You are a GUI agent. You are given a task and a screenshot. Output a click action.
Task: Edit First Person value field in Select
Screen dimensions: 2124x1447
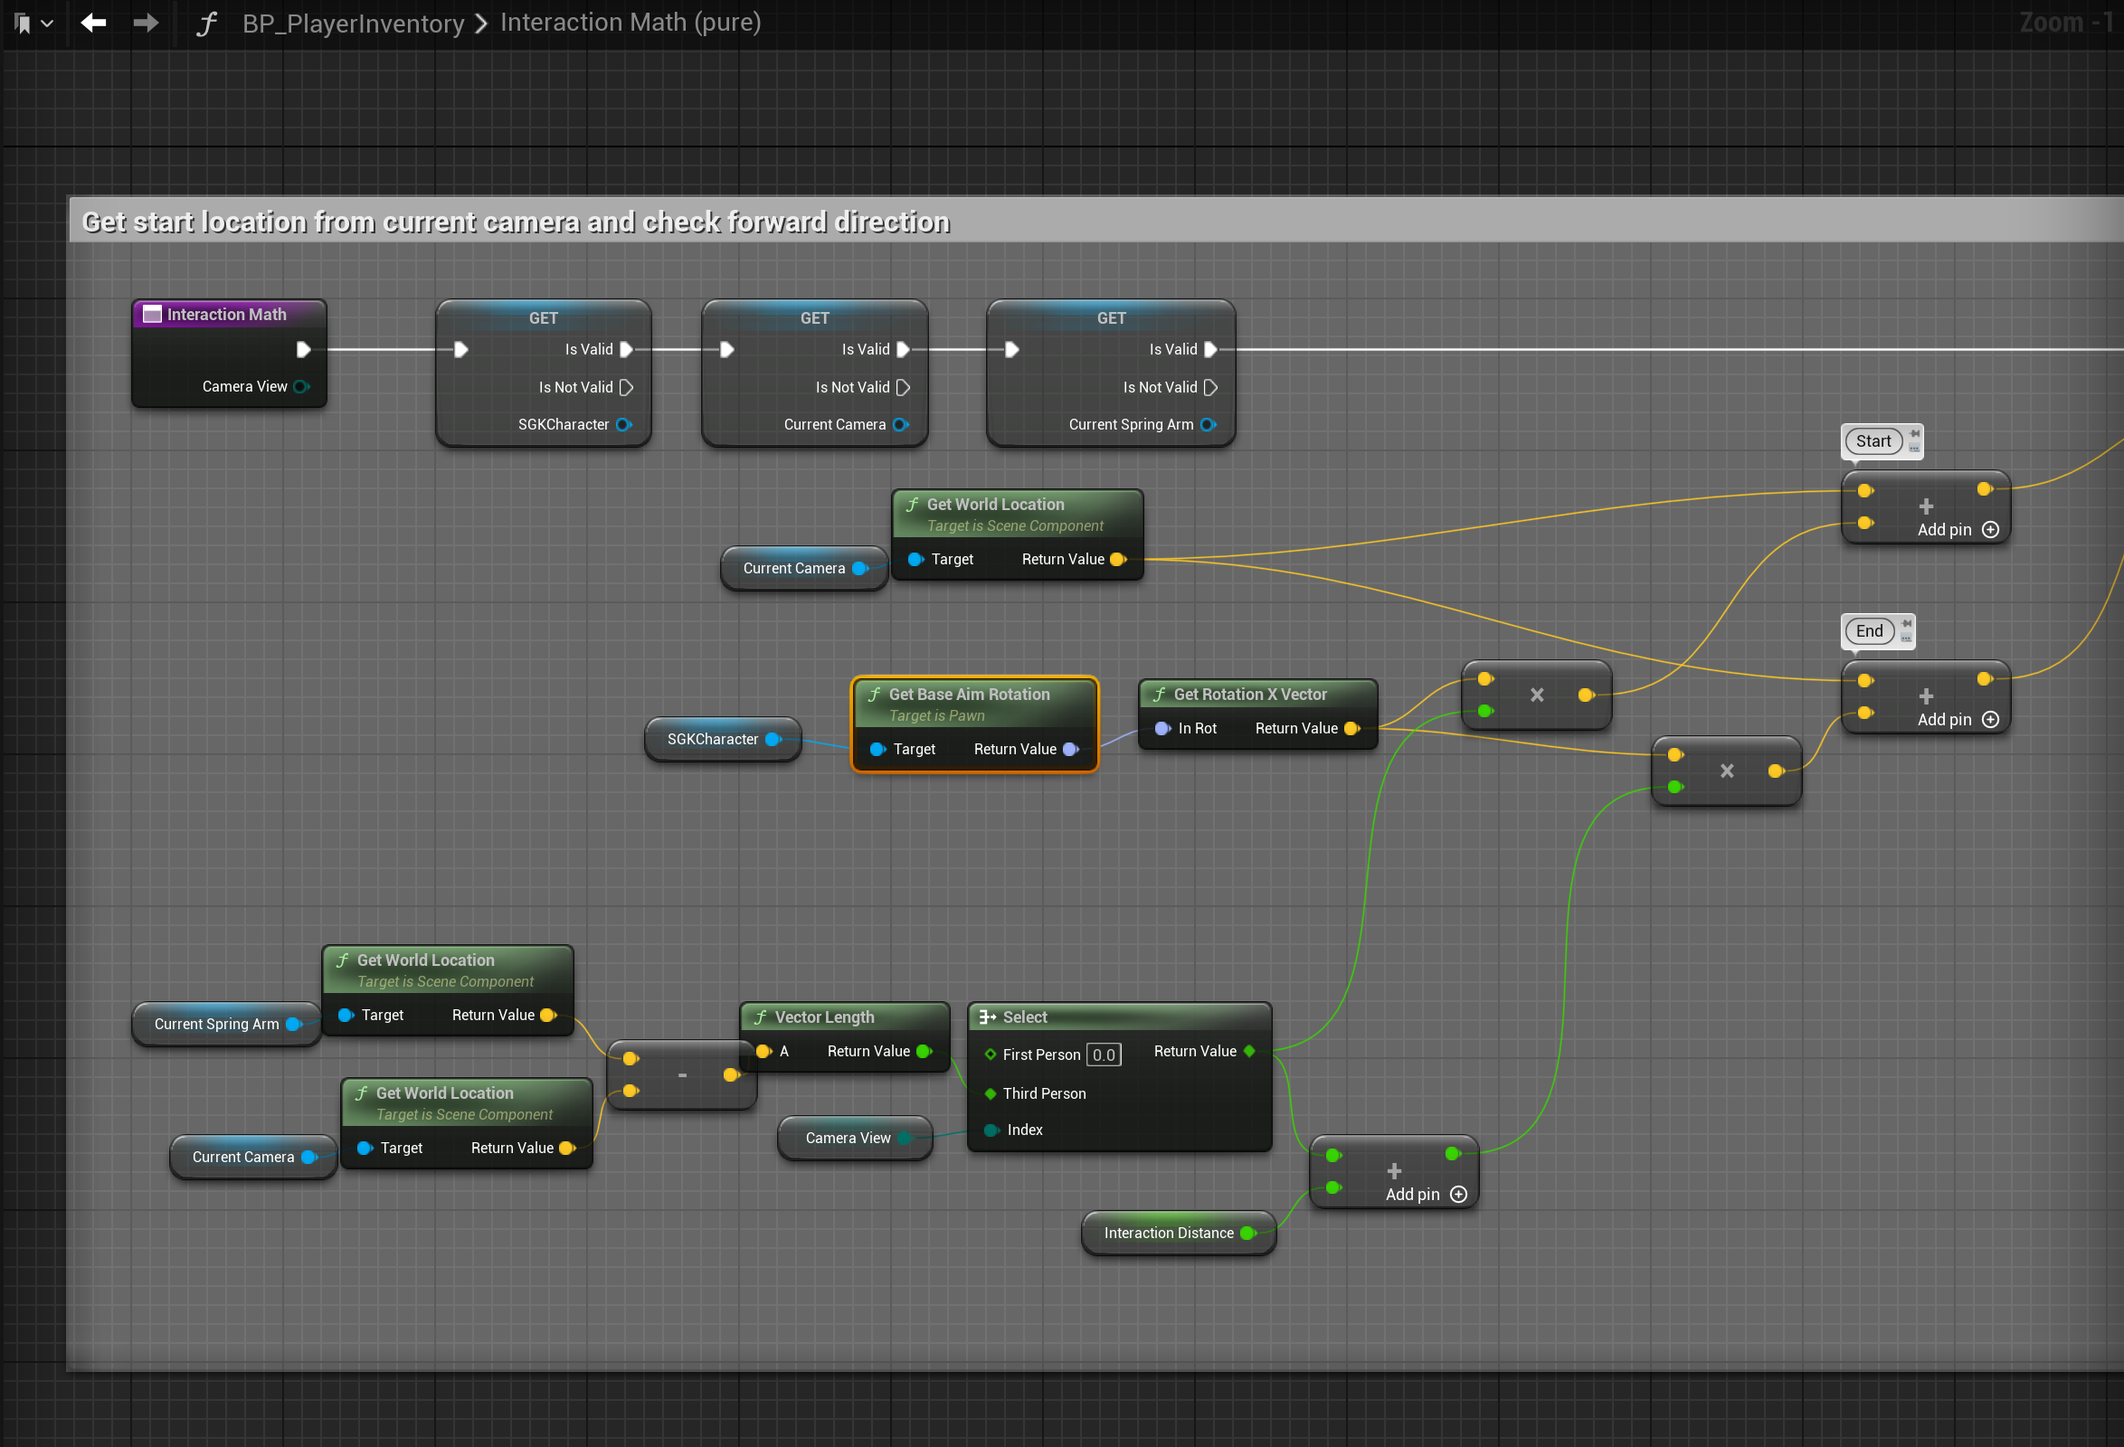1103,1055
